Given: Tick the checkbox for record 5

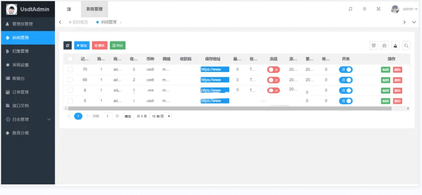Looking at the screenshot, I should 70,101.
